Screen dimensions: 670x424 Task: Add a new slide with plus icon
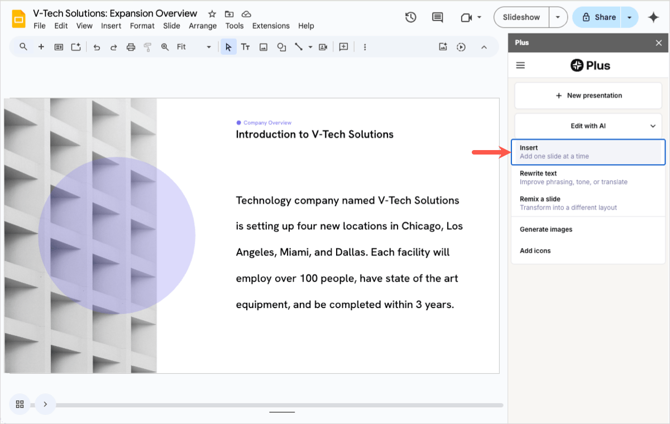point(41,47)
